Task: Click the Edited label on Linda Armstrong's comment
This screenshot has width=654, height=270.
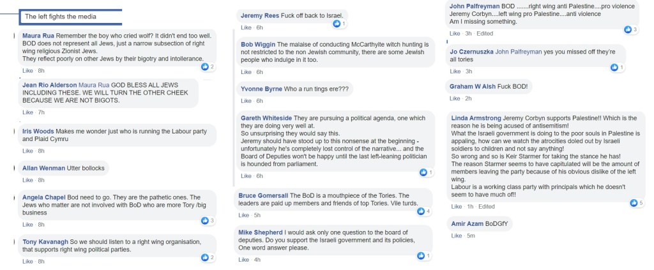Action: coord(487,207)
